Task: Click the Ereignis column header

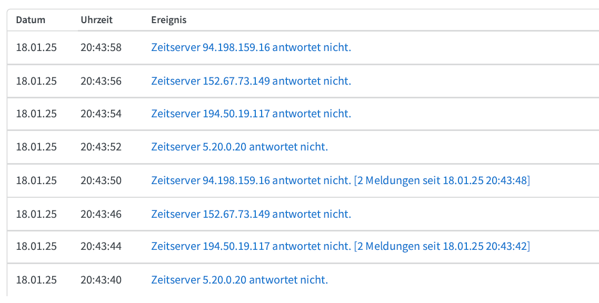Action: [169, 20]
